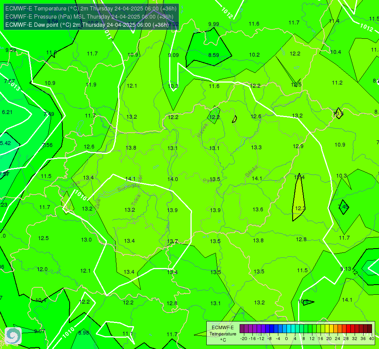Click the 11.1 temperature value

pos(128,334)
